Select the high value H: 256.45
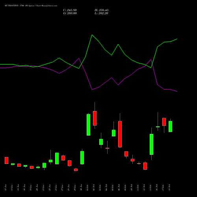This screenshot has width=197, height=197. [102, 10]
